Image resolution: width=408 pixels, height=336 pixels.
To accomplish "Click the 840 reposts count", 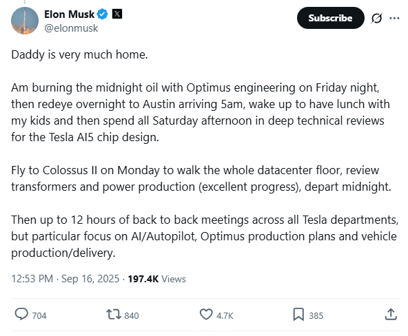I will pyautogui.click(x=132, y=316).
